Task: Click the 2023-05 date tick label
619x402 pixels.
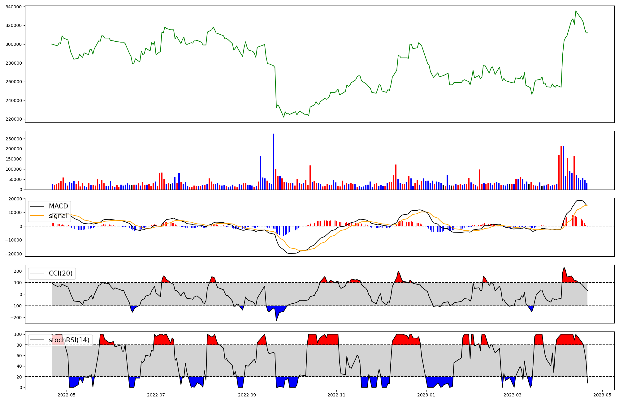Action: pos(602,395)
